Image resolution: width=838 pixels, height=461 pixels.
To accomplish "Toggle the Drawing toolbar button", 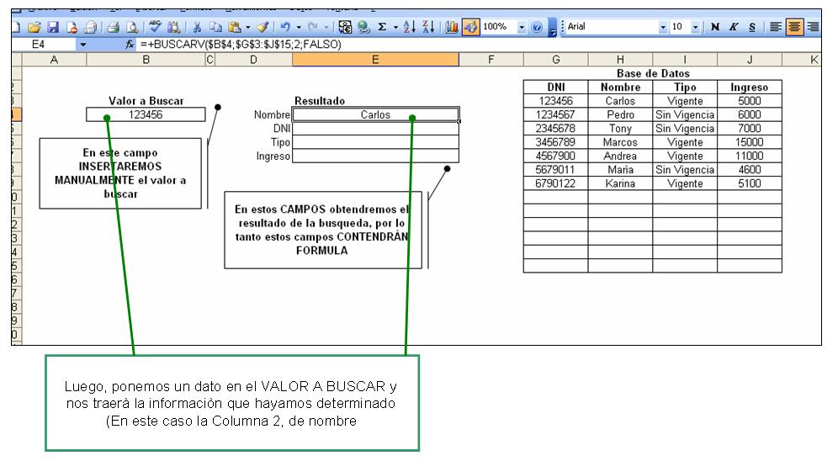I will [x=470, y=27].
